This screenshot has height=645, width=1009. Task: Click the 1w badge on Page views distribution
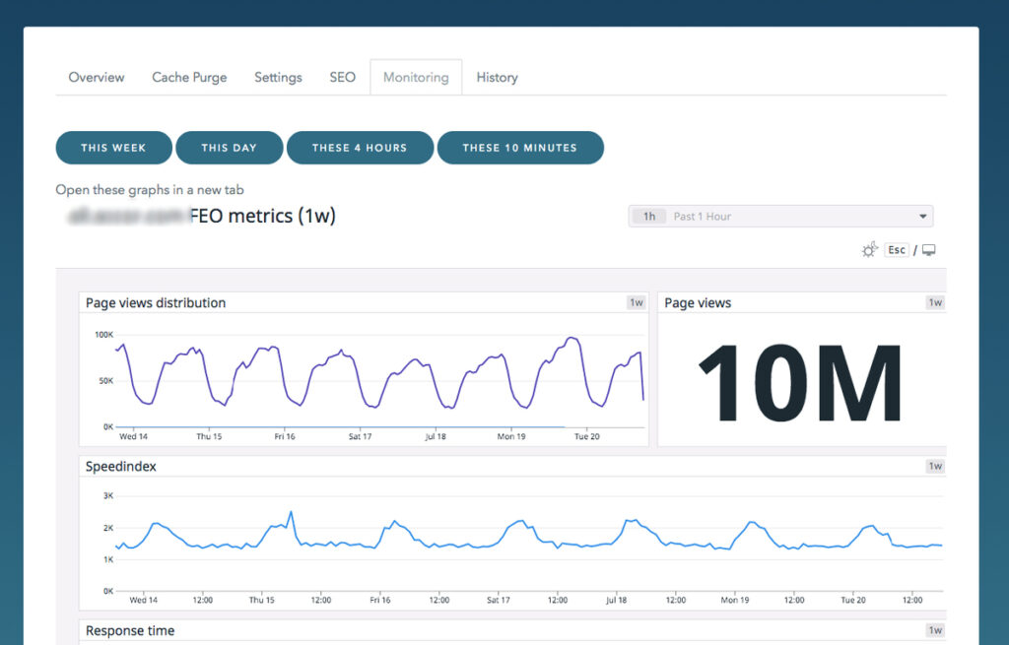click(636, 302)
